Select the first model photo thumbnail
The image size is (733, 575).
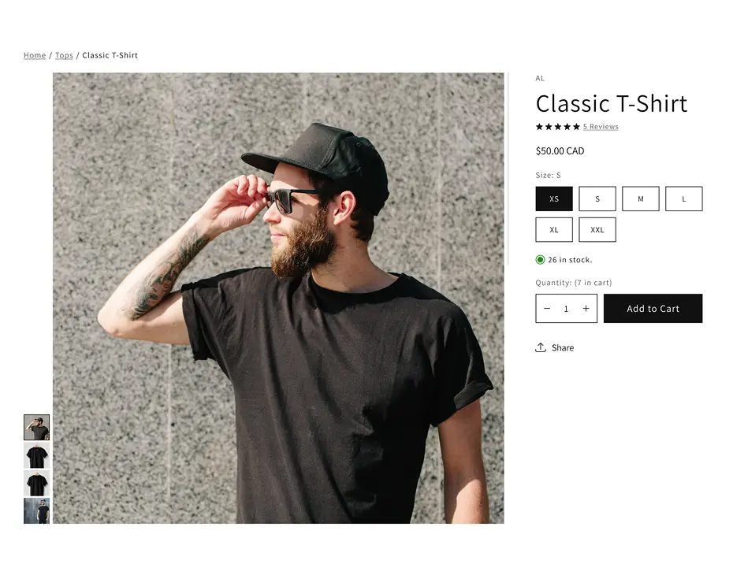(37, 428)
